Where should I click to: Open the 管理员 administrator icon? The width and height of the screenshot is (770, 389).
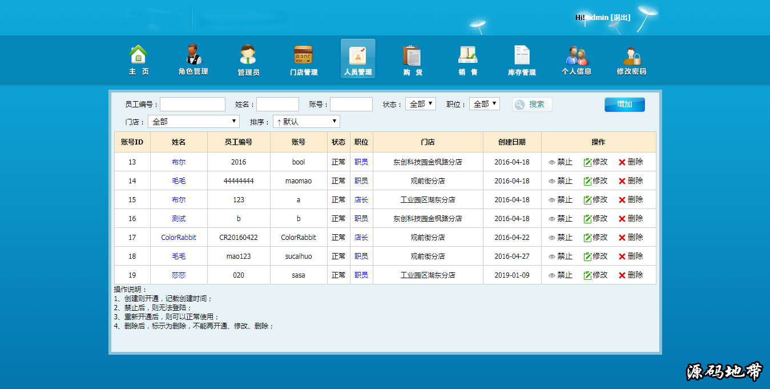coord(248,60)
